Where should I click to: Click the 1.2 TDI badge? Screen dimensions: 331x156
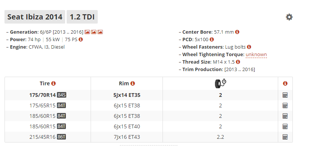(x=82, y=17)
